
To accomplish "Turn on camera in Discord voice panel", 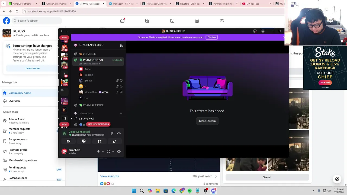I will pos(68,141).
